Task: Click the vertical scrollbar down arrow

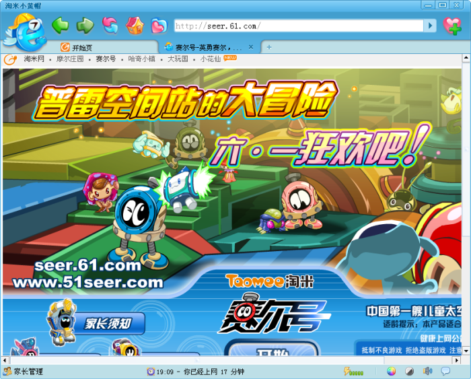Action: click(x=466, y=351)
